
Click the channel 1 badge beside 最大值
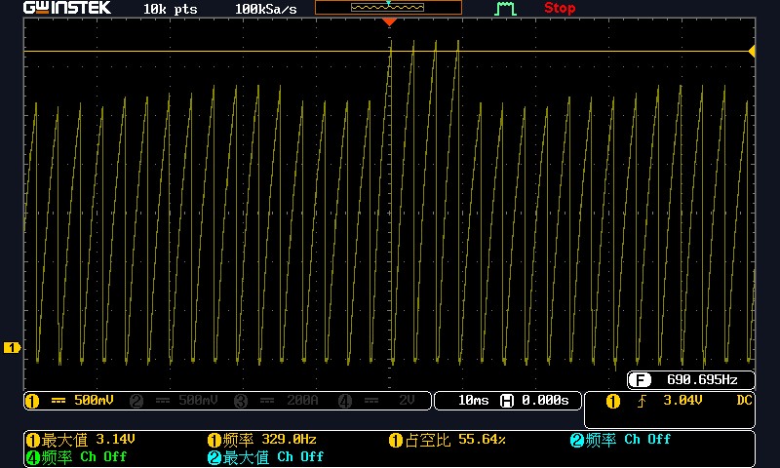(33, 440)
